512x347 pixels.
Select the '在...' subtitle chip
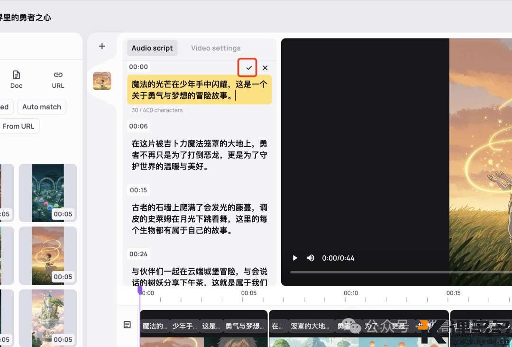click(x=277, y=326)
